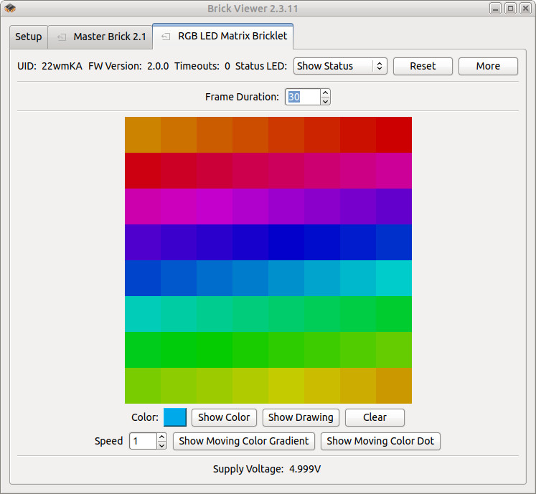Viewport: 536px width, 494px height.
Task: Click the Frame Duration input field
Action: [301, 97]
